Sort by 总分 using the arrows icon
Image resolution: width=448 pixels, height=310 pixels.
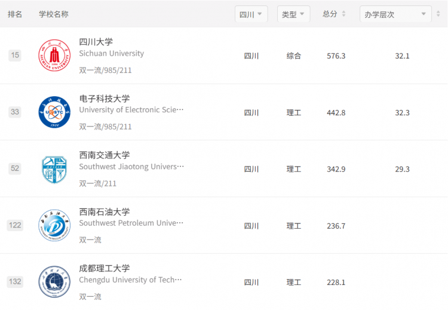(343, 14)
